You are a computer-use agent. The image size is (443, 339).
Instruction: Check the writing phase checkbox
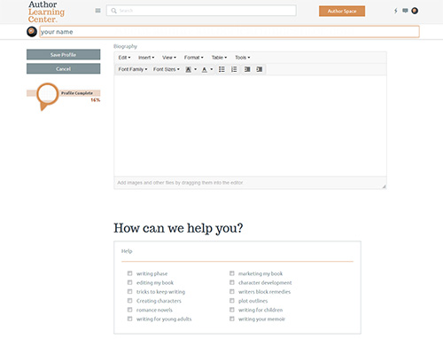pyautogui.click(x=129, y=273)
